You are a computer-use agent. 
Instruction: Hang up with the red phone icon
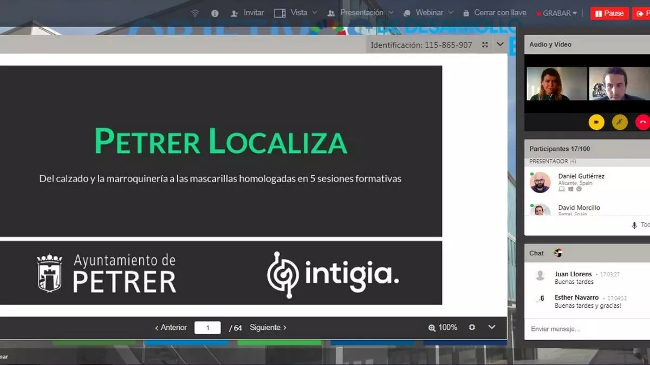pyautogui.click(x=642, y=122)
